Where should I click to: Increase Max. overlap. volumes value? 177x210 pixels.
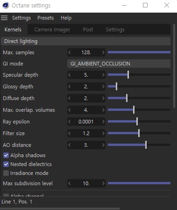coord(103,110)
